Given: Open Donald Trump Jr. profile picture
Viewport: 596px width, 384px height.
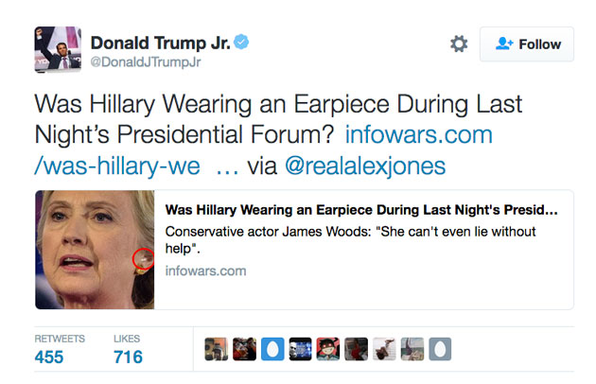Looking at the screenshot, I should tap(58, 49).
